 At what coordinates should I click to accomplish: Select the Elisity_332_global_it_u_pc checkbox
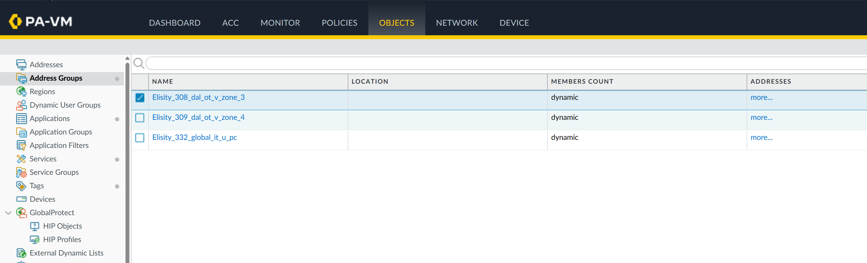[140, 138]
